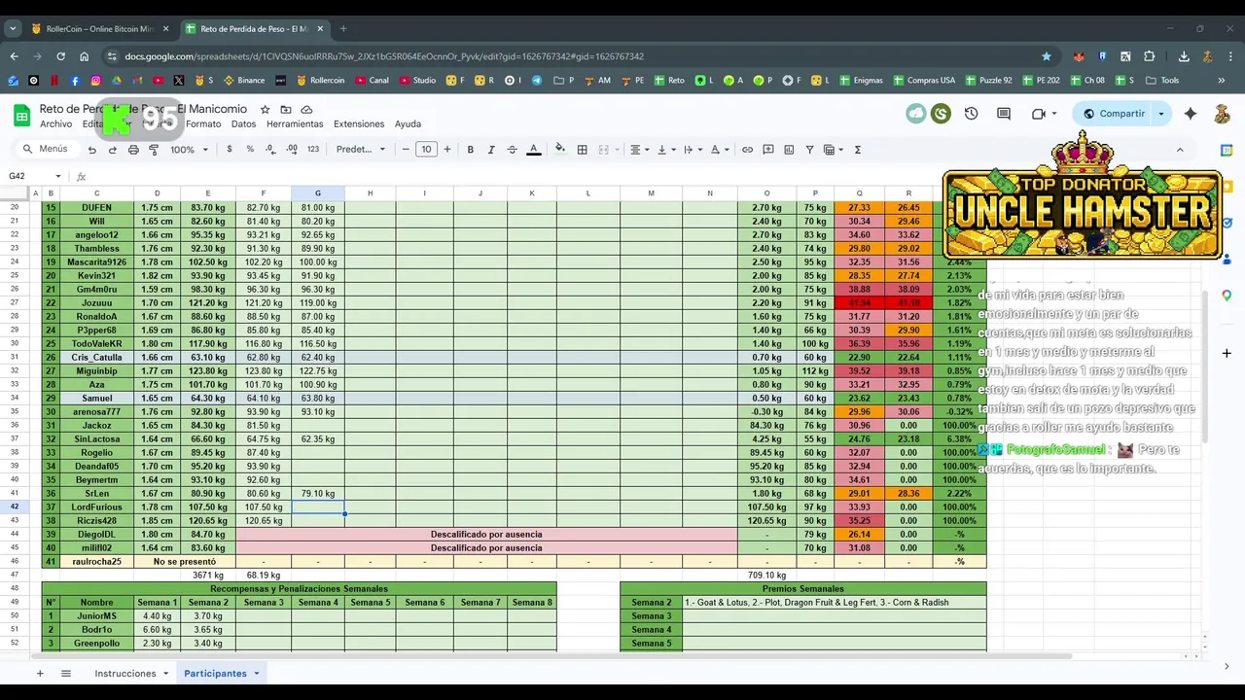Collapse the toolbar with the chevron
The image size is (1245, 700).
1180,150
